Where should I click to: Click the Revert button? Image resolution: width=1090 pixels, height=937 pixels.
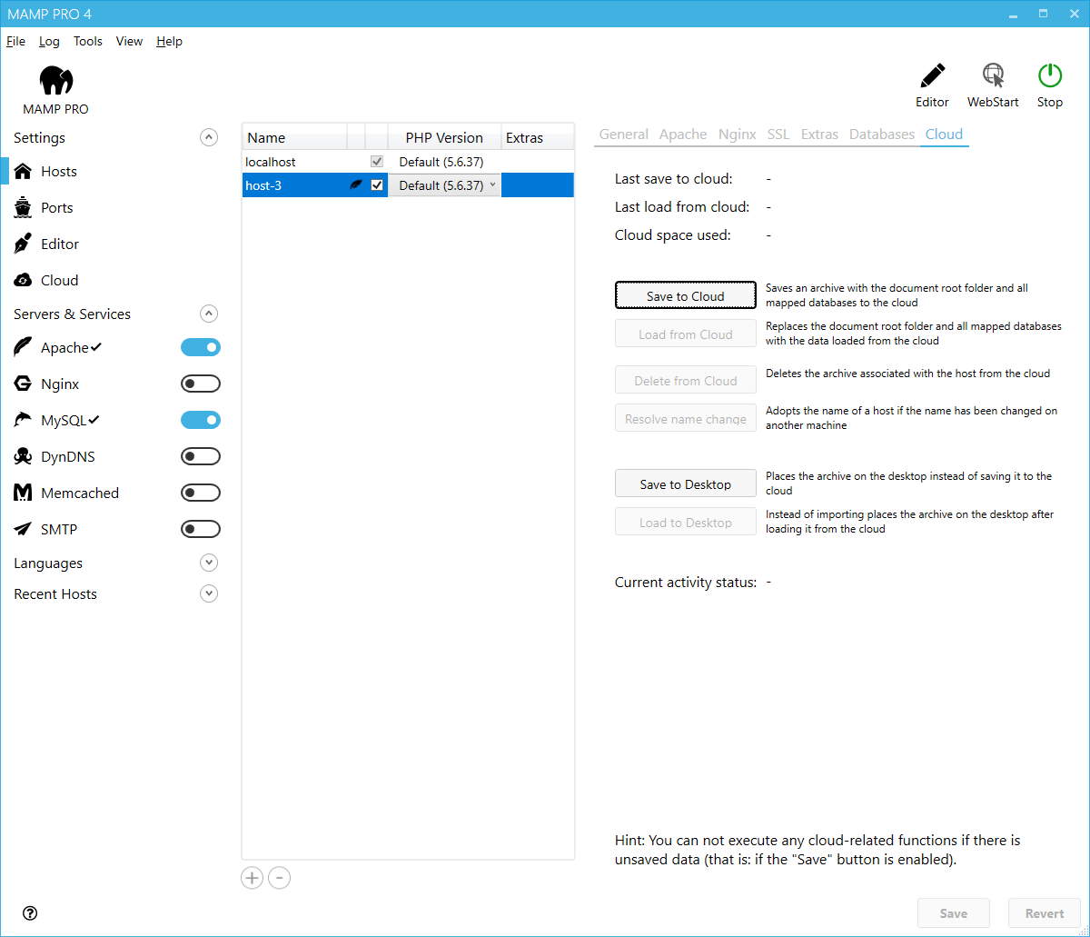point(1045,913)
